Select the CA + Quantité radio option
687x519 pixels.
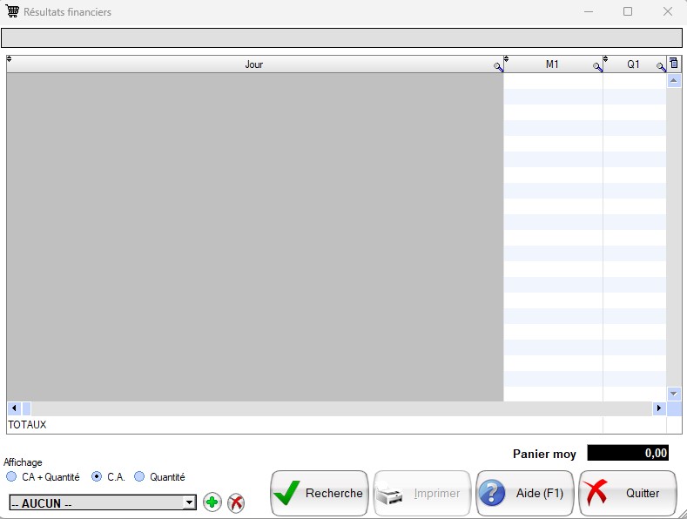(x=11, y=477)
